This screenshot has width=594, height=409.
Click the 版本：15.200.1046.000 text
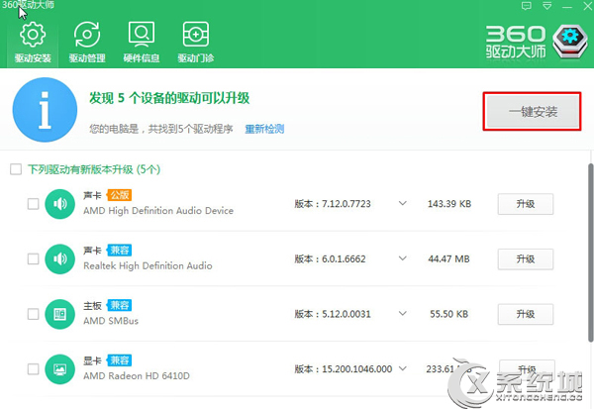pyautogui.click(x=344, y=368)
